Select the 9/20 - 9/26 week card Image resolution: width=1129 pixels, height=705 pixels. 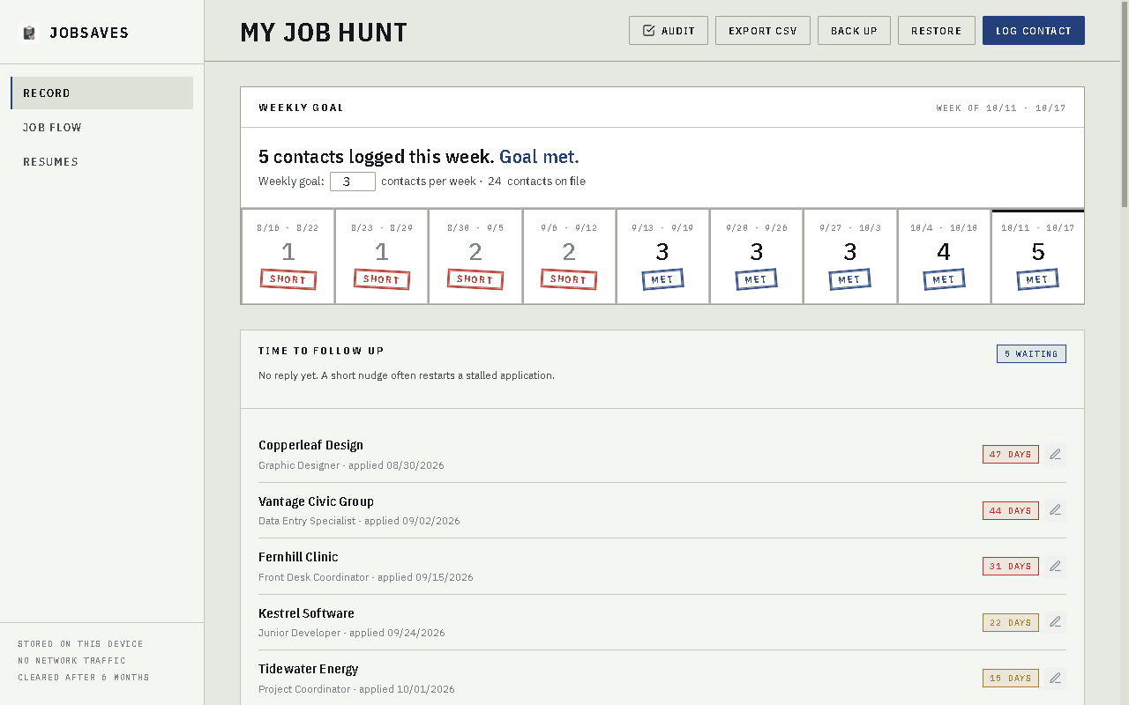757,256
